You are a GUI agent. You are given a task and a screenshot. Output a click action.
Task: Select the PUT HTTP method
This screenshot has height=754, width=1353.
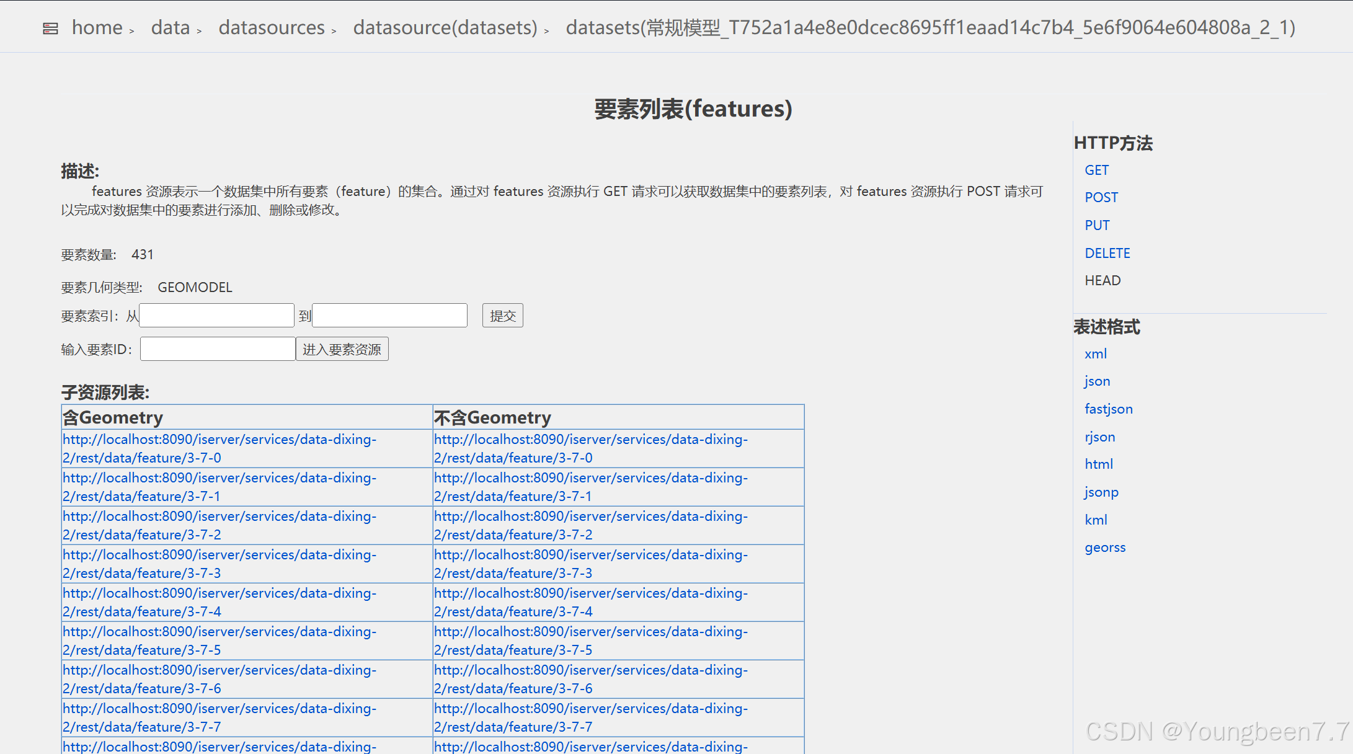point(1097,225)
